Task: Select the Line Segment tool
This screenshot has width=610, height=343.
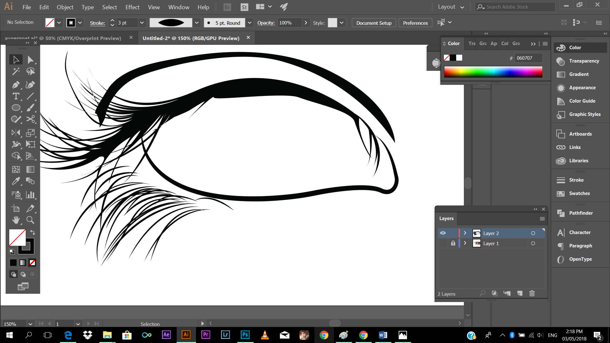Action: coord(30,96)
